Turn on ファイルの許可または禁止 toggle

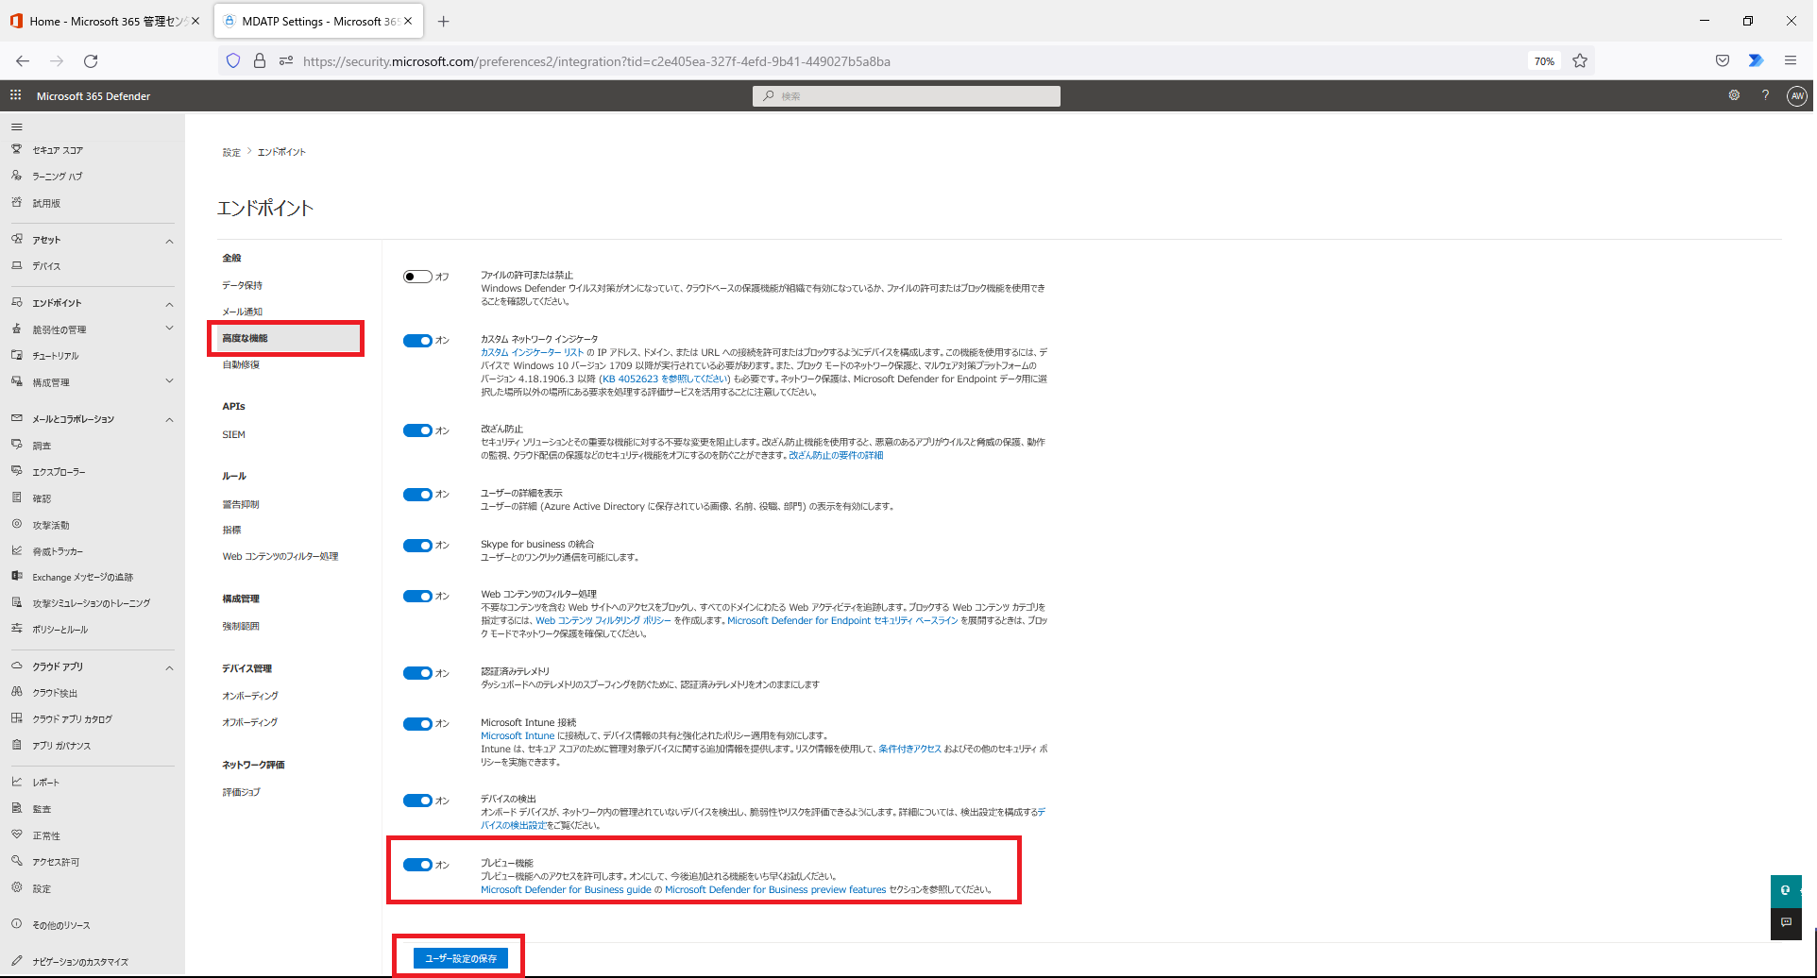(x=417, y=277)
